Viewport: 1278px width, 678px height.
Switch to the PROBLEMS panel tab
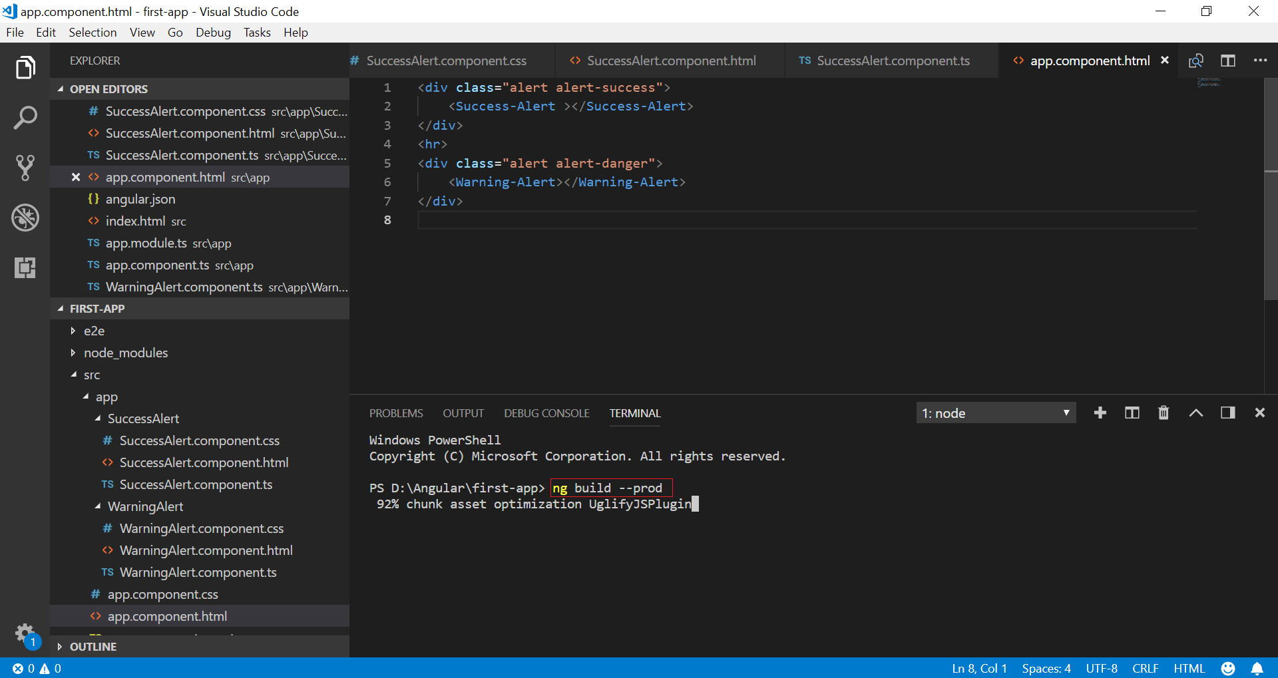(x=396, y=413)
